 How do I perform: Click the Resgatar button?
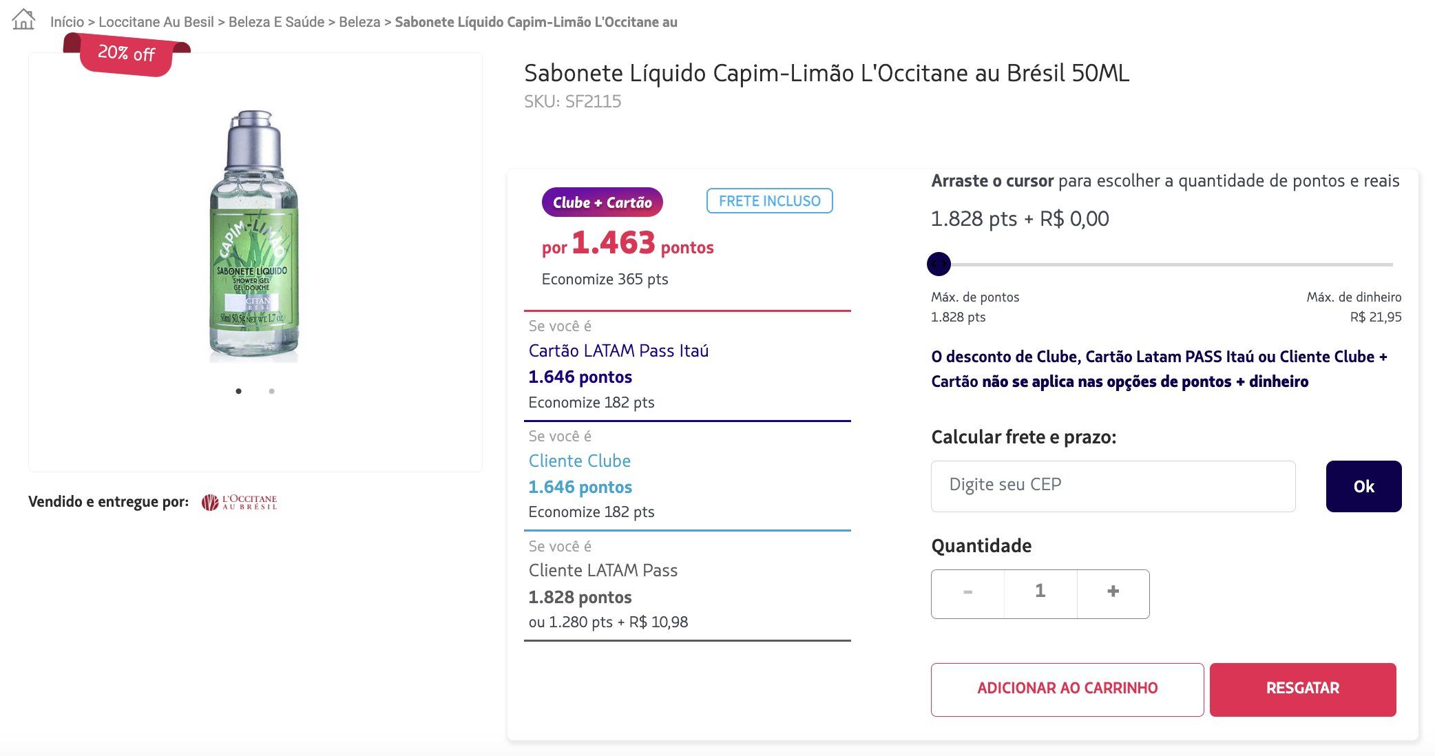pos(1303,689)
